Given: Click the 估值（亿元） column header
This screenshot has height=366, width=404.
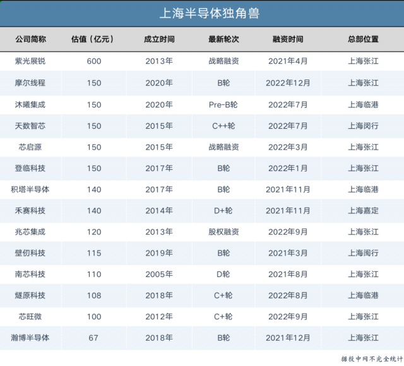Looking at the screenshot, I should tap(93, 39).
